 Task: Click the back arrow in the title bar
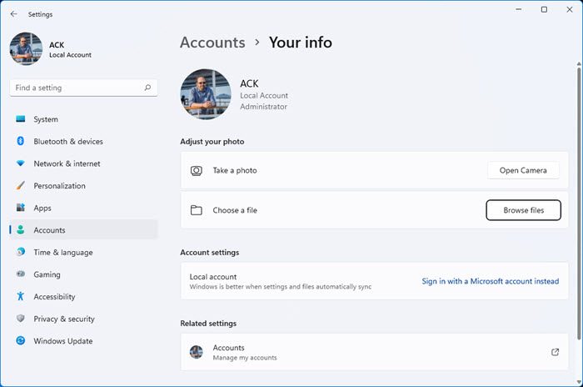[13, 14]
